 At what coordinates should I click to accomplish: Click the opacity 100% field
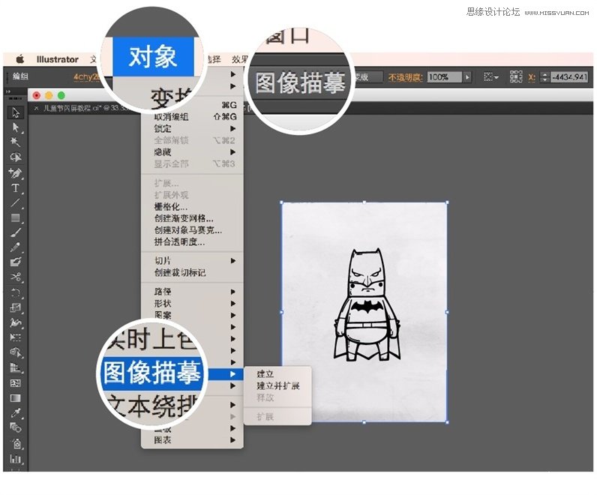tap(444, 77)
